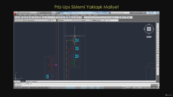Screen dimensions: 173x97
Task: Toggle ORTHO mode in status bar
Action: (64, 88)
